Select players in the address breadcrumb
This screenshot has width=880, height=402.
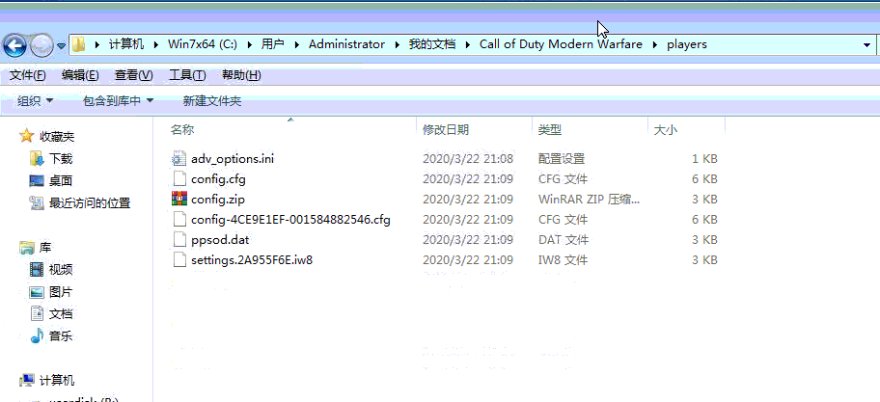(x=687, y=44)
